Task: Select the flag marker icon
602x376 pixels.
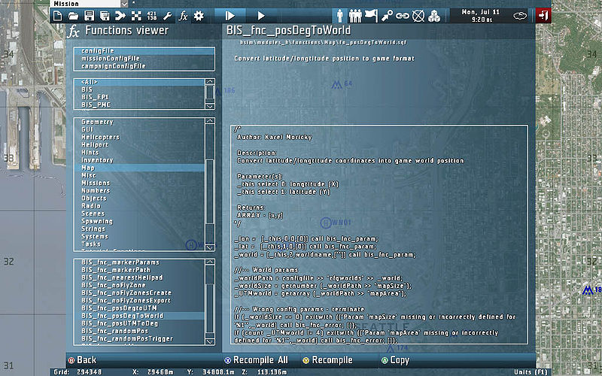Action: click(371, 16)
